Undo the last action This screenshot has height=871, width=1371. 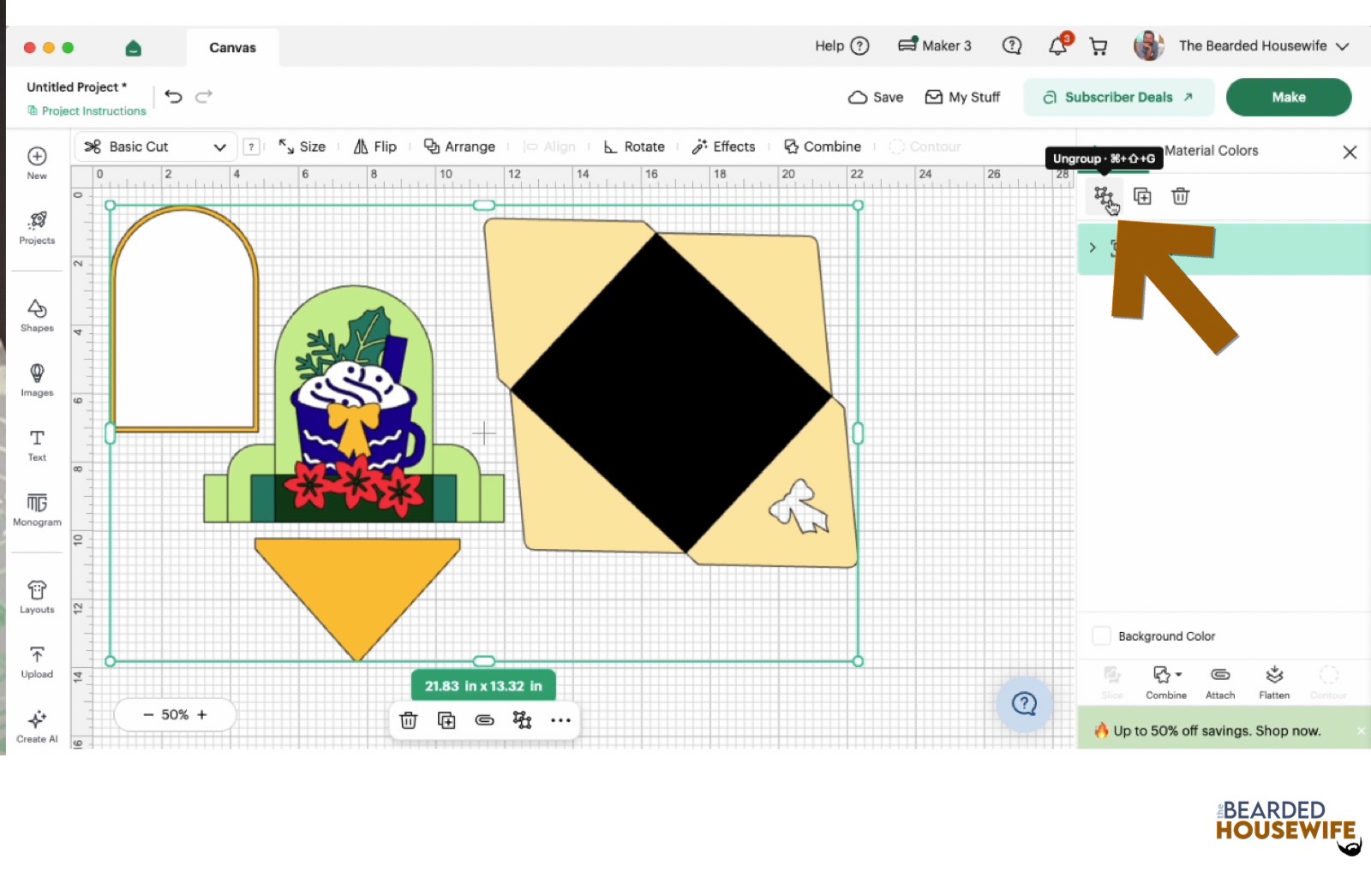(x=173, y=97)
